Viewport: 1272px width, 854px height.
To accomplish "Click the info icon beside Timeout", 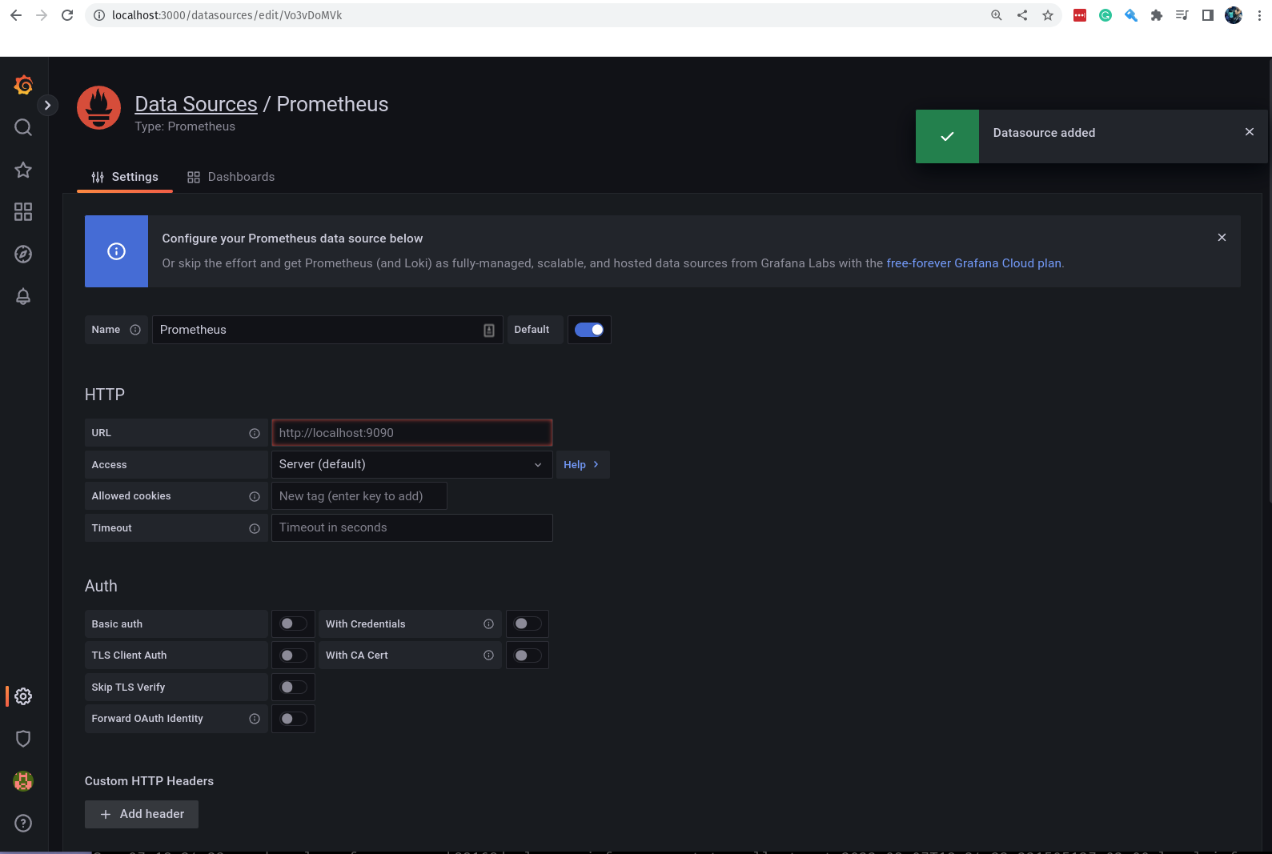I will 255,529.
